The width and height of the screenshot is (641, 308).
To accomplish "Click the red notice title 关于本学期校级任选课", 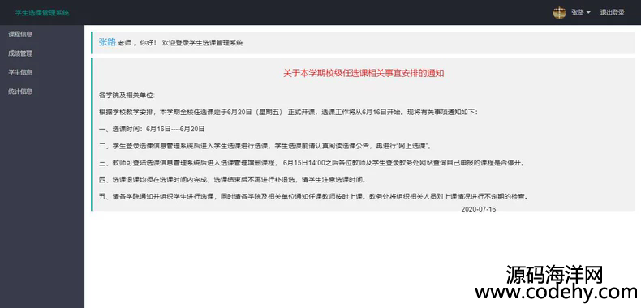I will pos(364,74).
